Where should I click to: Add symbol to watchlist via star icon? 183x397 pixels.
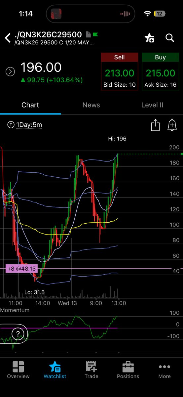tap(149, 38)
